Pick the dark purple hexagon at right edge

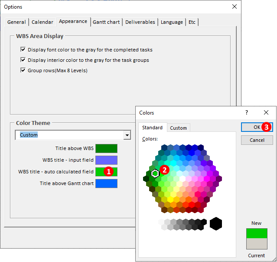pyautogui.click(x=219, y=179)
